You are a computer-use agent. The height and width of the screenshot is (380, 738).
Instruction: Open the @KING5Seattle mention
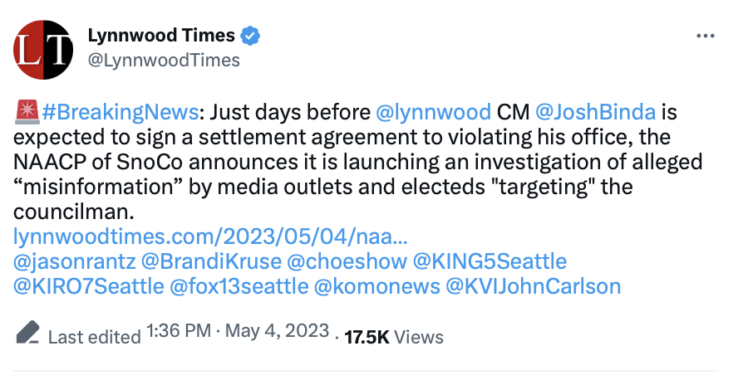coord(490,261)
